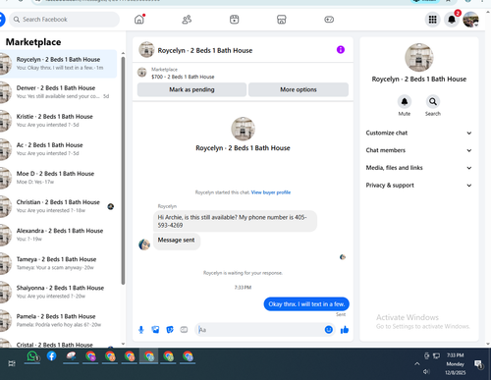491x380 pixels.
Task: Click the "$700 · 2 Beds 1 Bath House" listing text
Action: 183,77
